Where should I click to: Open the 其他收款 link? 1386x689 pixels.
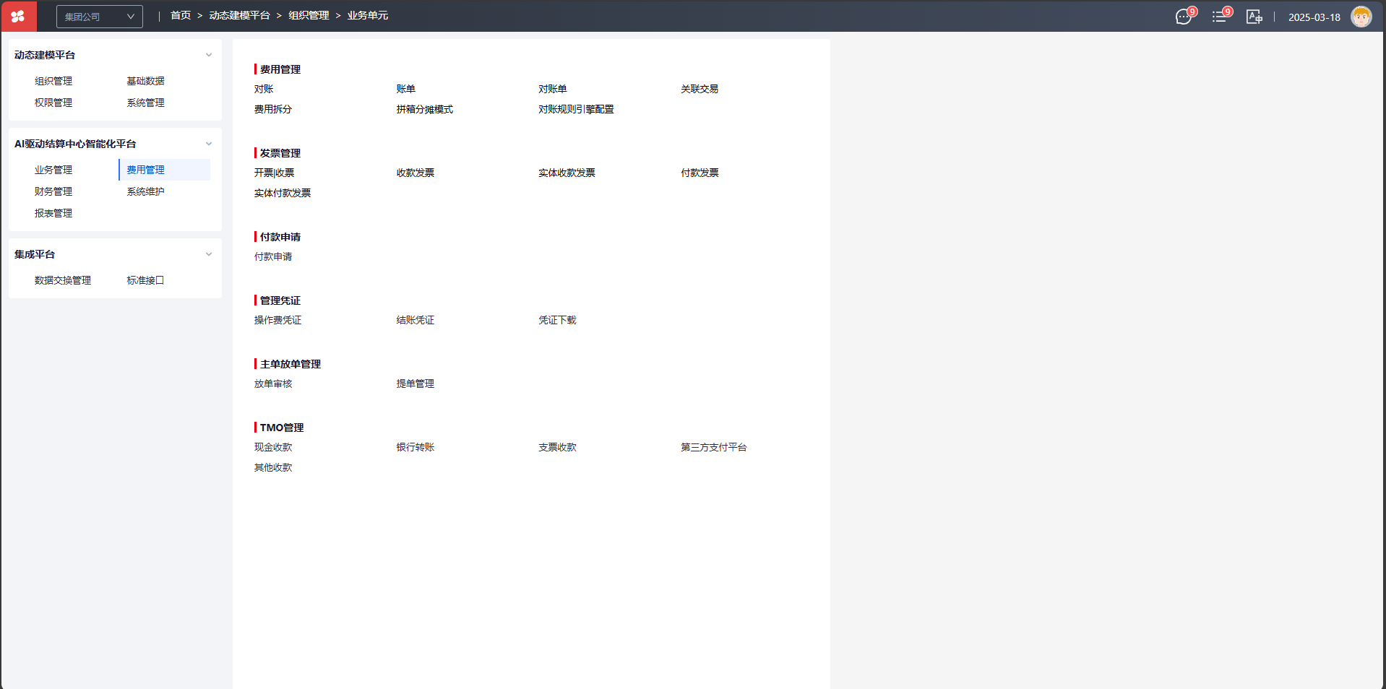tap(273, 467)
